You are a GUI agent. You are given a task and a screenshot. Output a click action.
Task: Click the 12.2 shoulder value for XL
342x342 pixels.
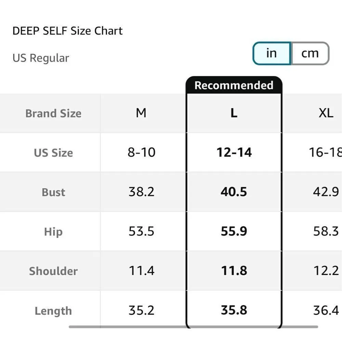pos(326,271)
